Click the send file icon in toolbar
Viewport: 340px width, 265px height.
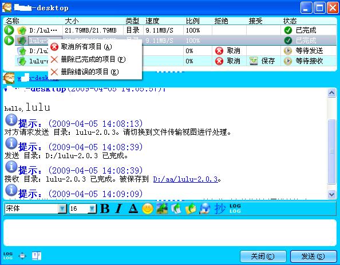pyautogui.click(x=176, y=208)
